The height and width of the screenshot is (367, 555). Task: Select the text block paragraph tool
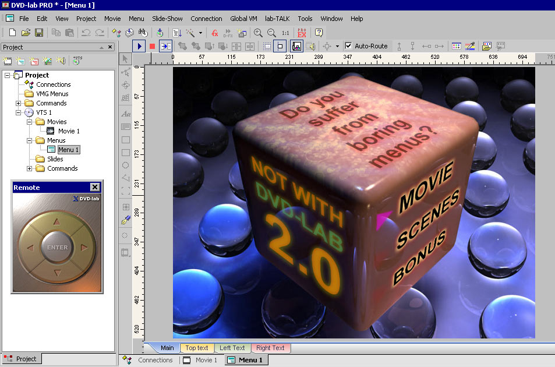point(126,126)
